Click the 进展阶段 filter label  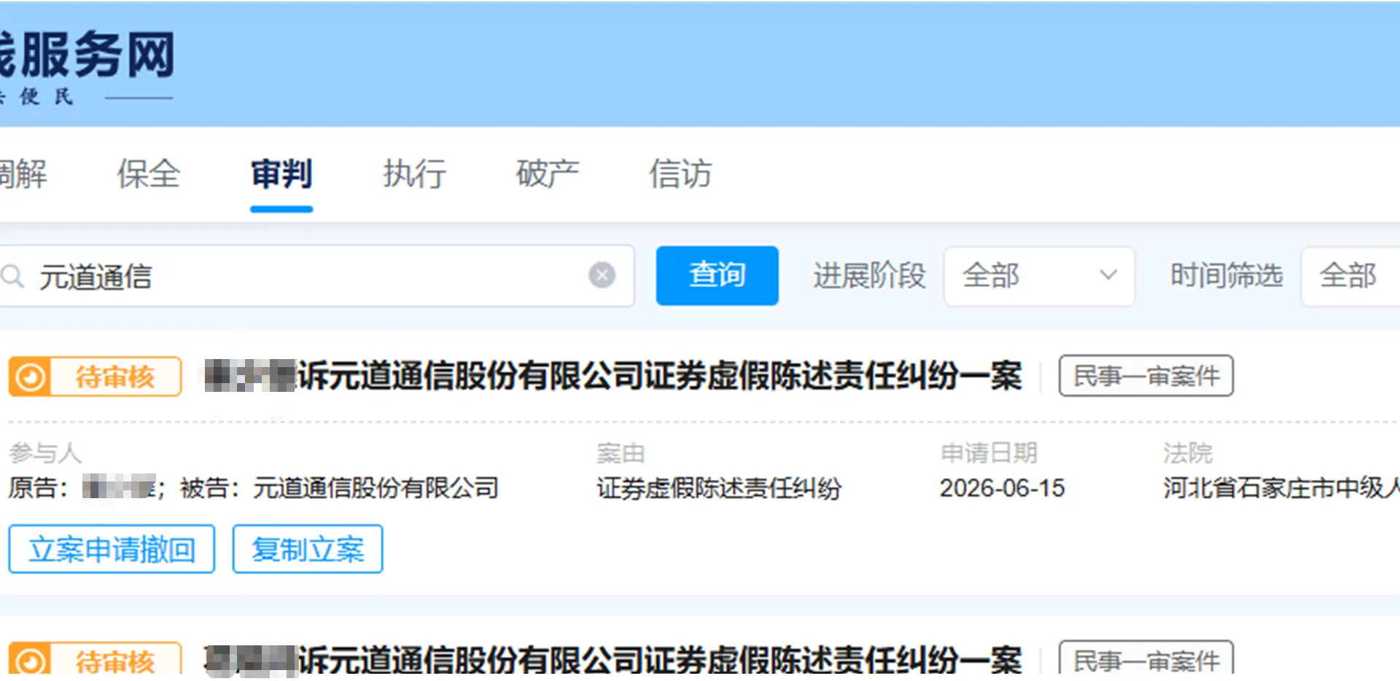pos(869,276)
